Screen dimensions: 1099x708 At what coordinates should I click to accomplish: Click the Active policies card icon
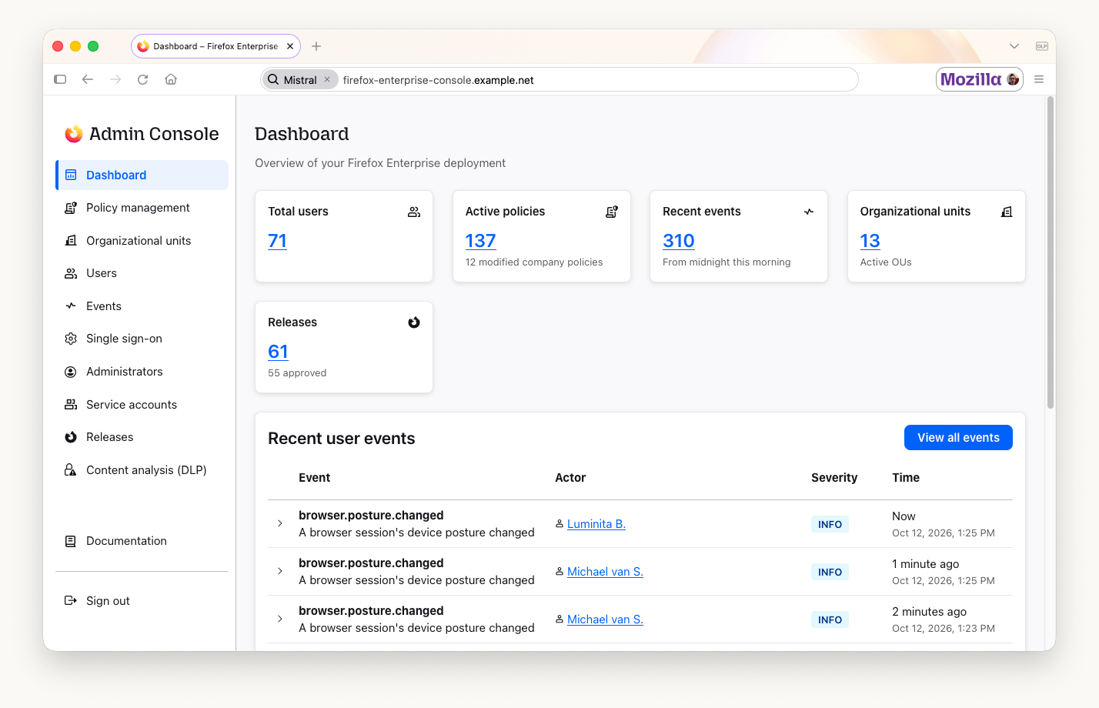(612, 212)
